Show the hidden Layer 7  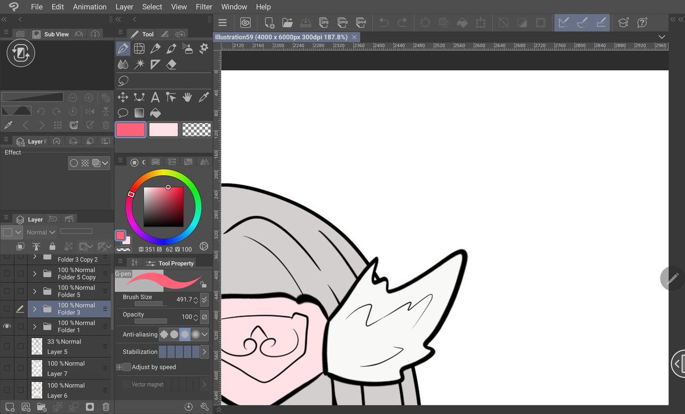(7, 368)
